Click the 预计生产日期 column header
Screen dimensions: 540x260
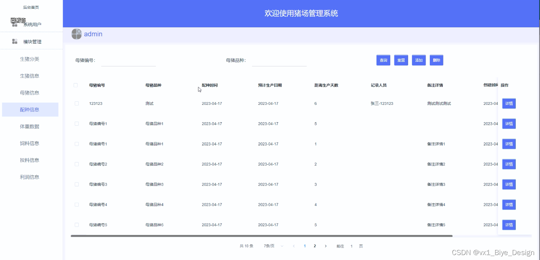pos(270,85)
